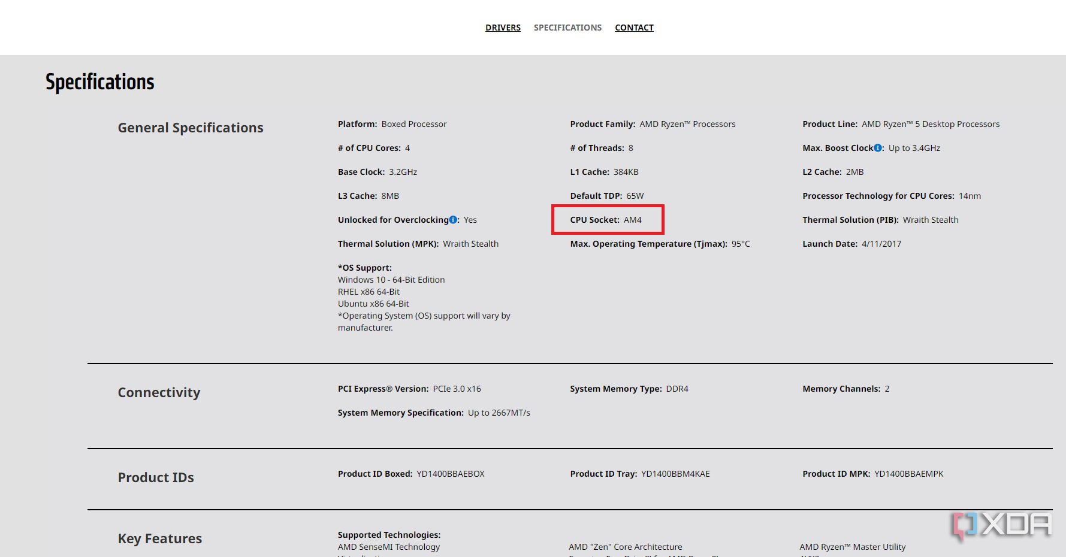Select 'Ubuntu x86 64-Bit' line

[x=373, y=304]
